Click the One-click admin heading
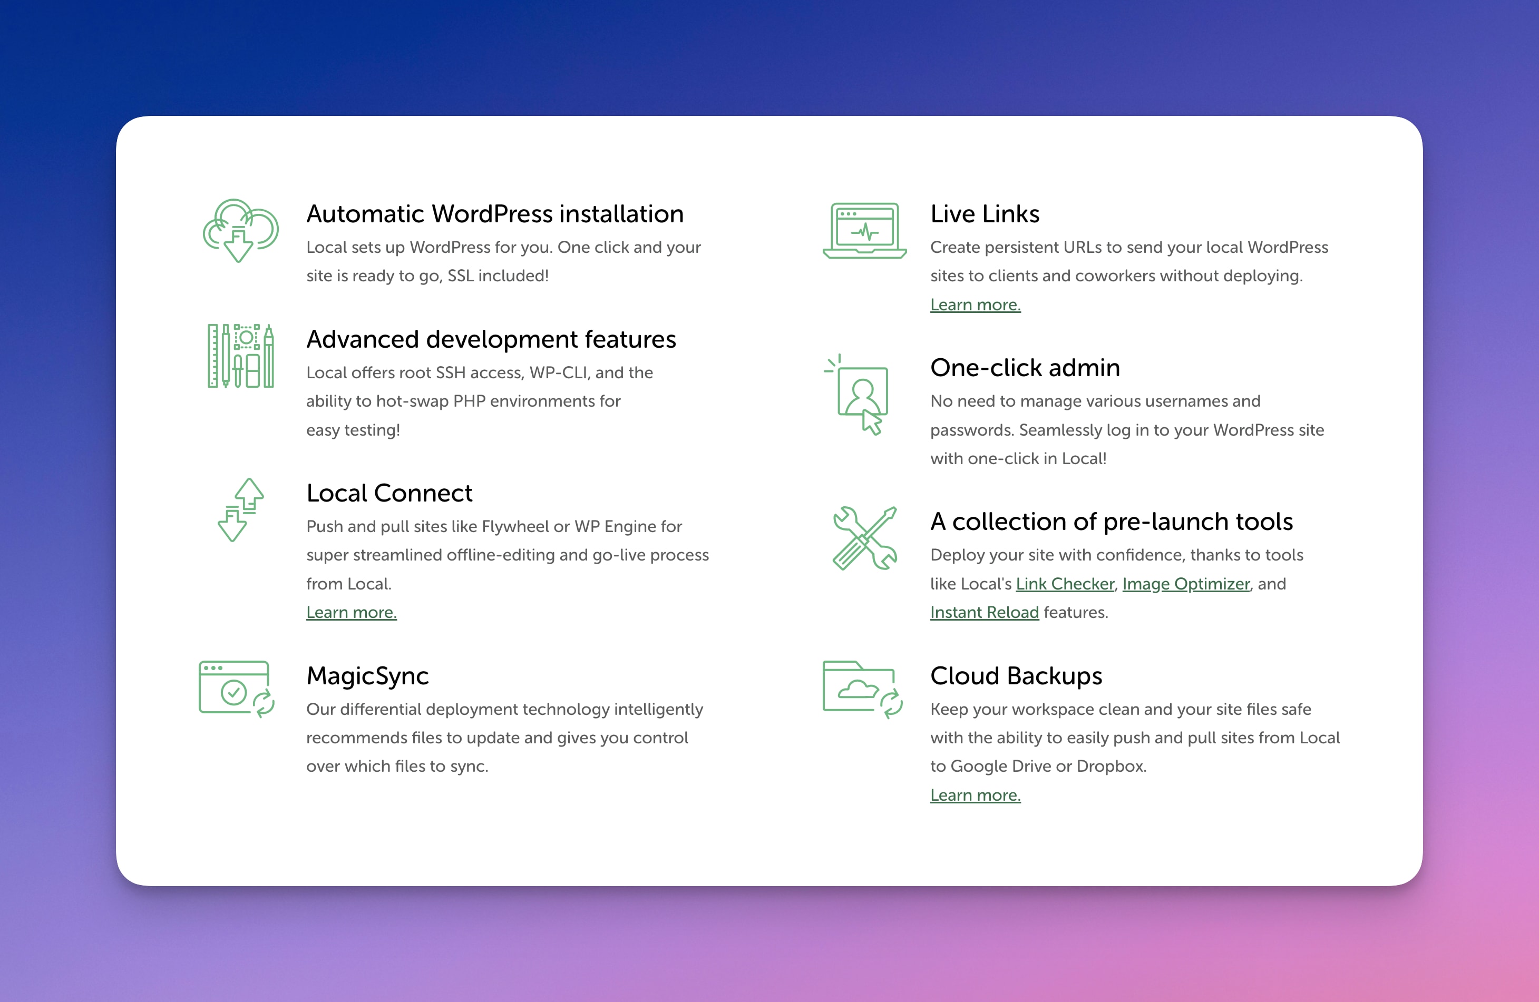Screen dimensions: 1539x1002 click(x=1025, y=368)
